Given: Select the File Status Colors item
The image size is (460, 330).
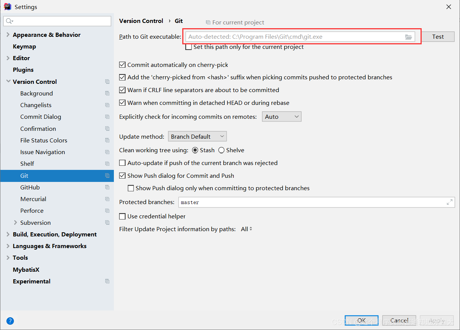Looking at the screenshot, I should 44,140.
